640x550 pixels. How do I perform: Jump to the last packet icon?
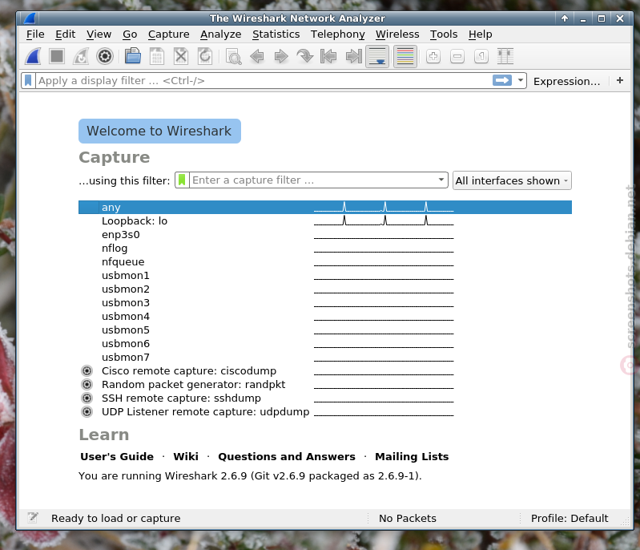pos(353,56)
